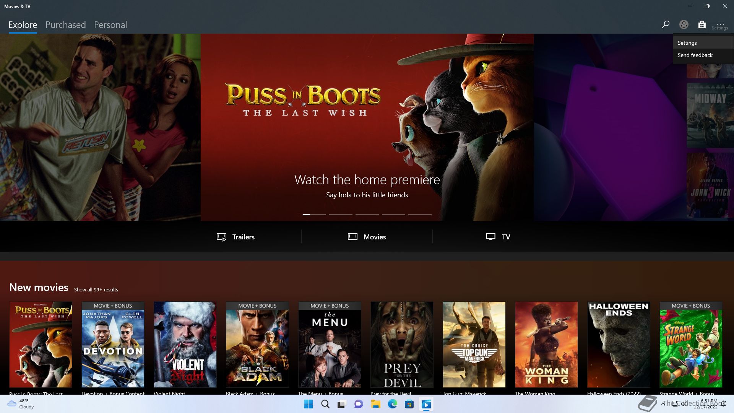Open Puss in Boots movie poster
Screen dimensions: 734x413
click(41, 345)
